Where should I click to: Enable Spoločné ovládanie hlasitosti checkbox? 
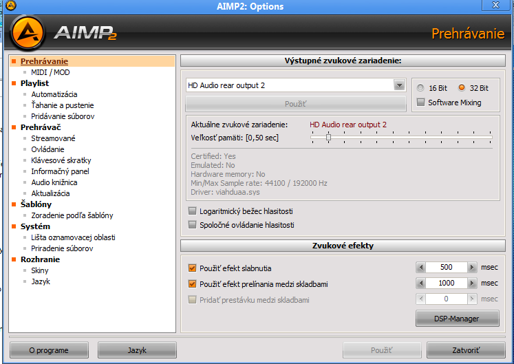[193, 225]
